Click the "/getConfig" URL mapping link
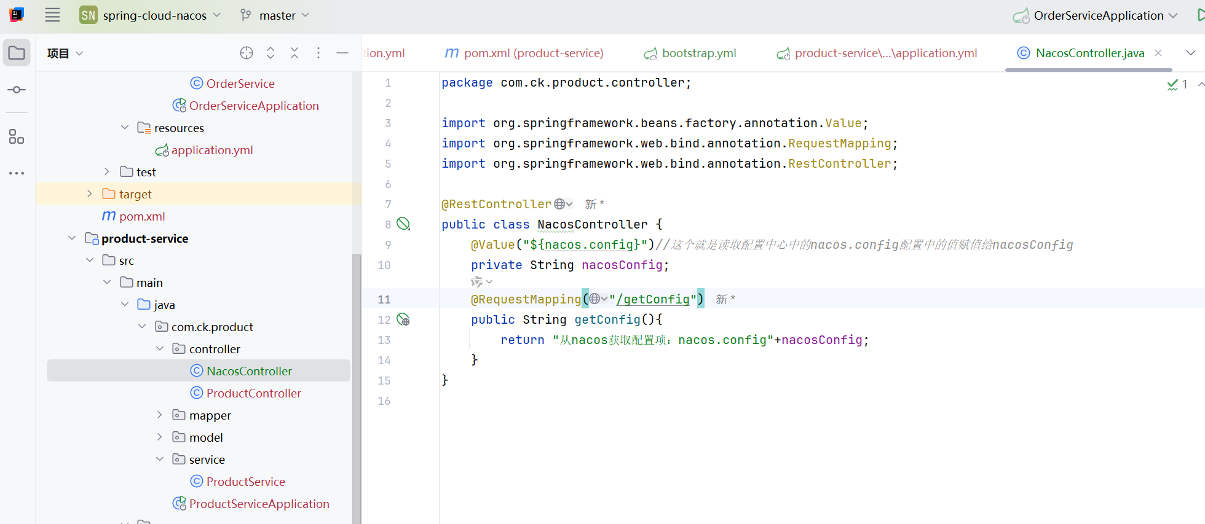 click(x=653, y=299)
